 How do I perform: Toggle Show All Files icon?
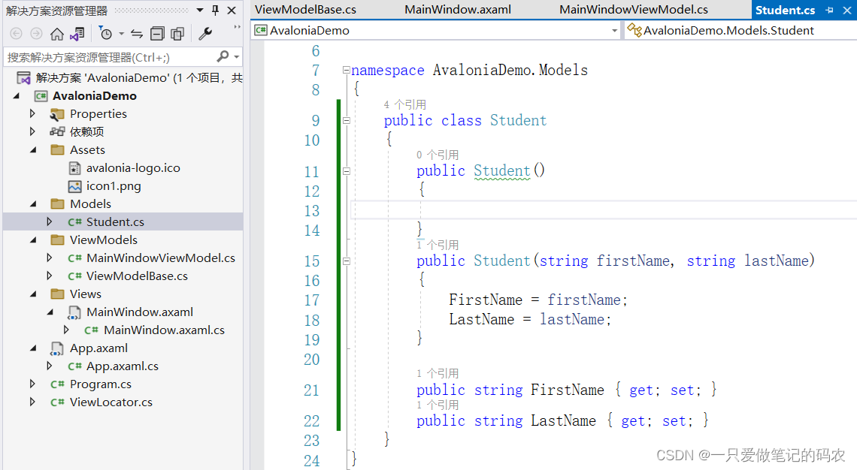coord(177,34)
